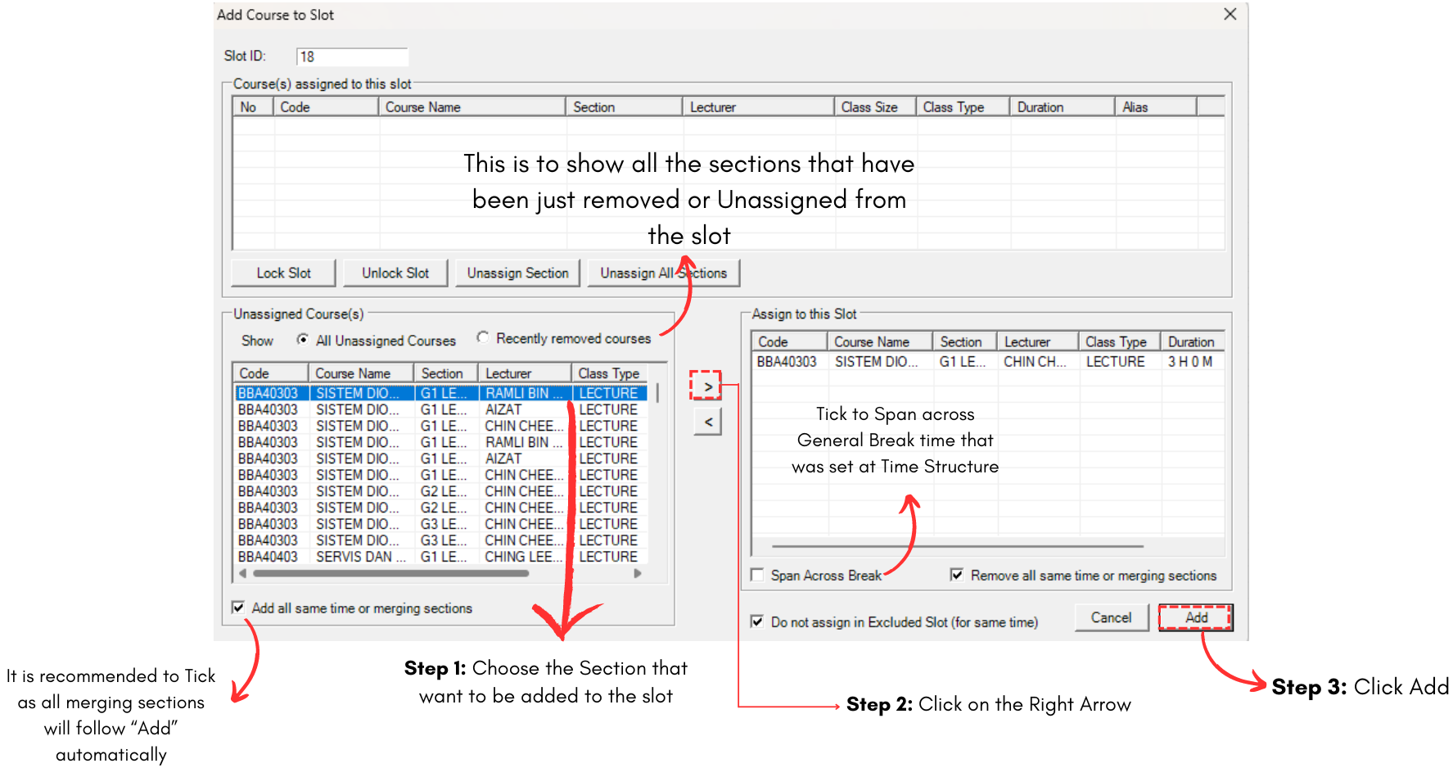Uncheck Do not assign in Excluded Slot
The width and height of the screenshot is (1453, 768).
tap(757, 621)
